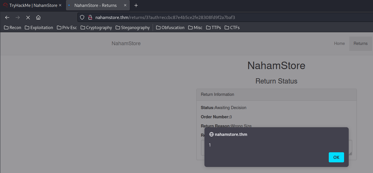This screenshot has width=373, height=173.
Task: Open the Recon bookmarks folder
Action: 12,28
